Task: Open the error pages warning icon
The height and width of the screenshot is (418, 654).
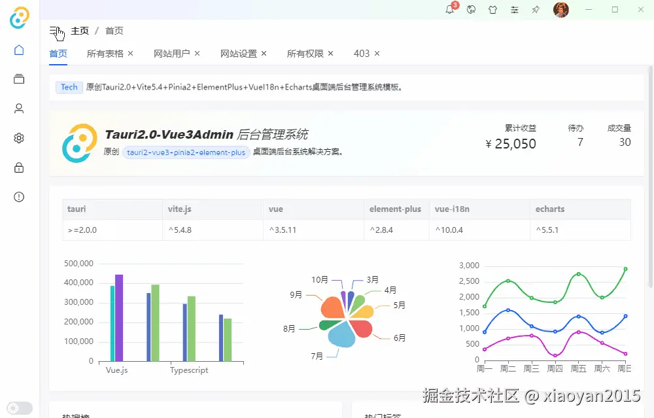Action: (x=19, y=197)
